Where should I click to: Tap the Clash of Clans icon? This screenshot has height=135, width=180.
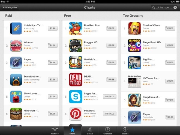coord(134,28)
